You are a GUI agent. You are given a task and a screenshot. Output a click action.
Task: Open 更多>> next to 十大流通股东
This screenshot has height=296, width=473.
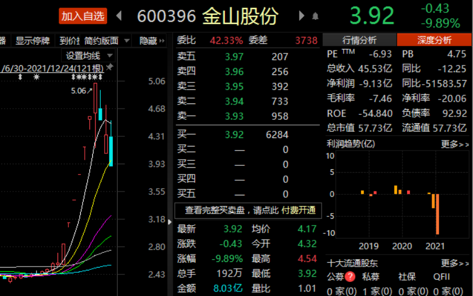[x=455, y=264]
